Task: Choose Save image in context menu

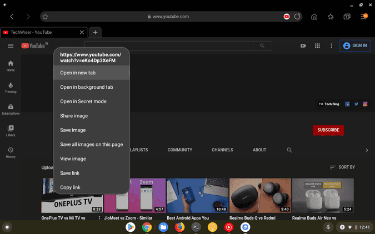Action: pyautogui.click(x=92, y=130)
